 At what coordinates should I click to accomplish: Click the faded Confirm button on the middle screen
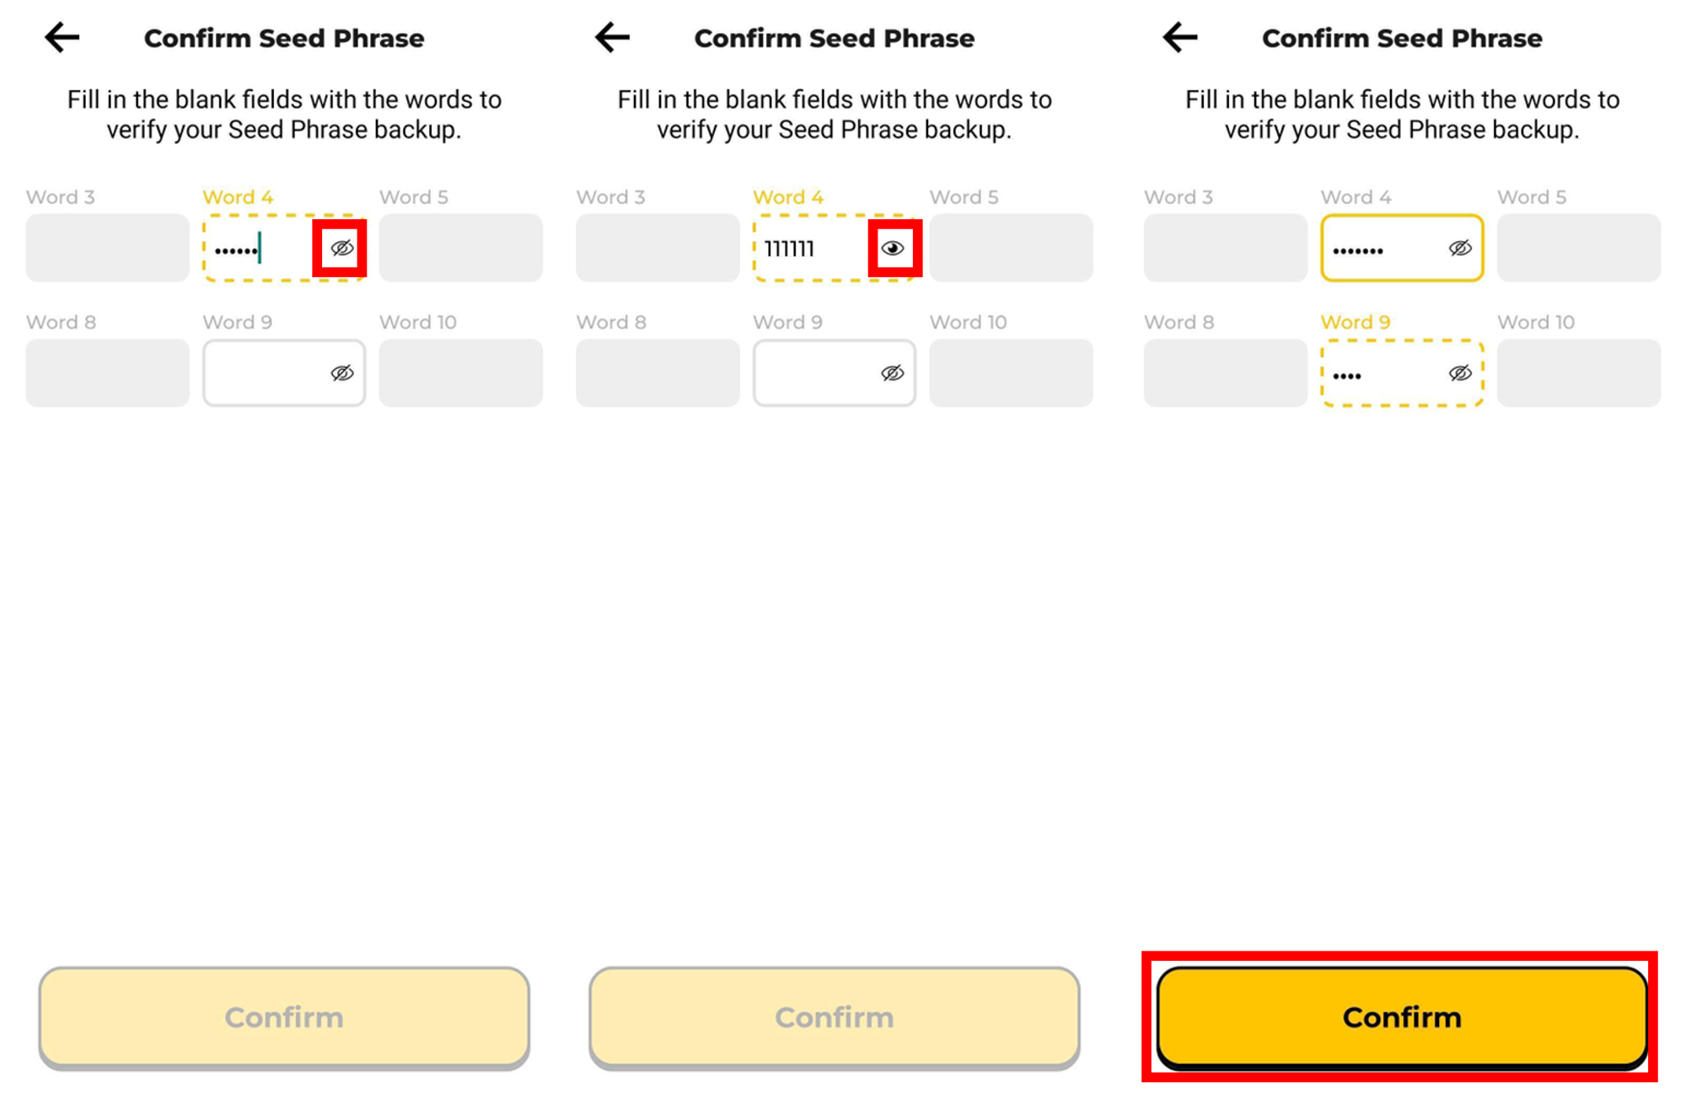click(834, 1017)
